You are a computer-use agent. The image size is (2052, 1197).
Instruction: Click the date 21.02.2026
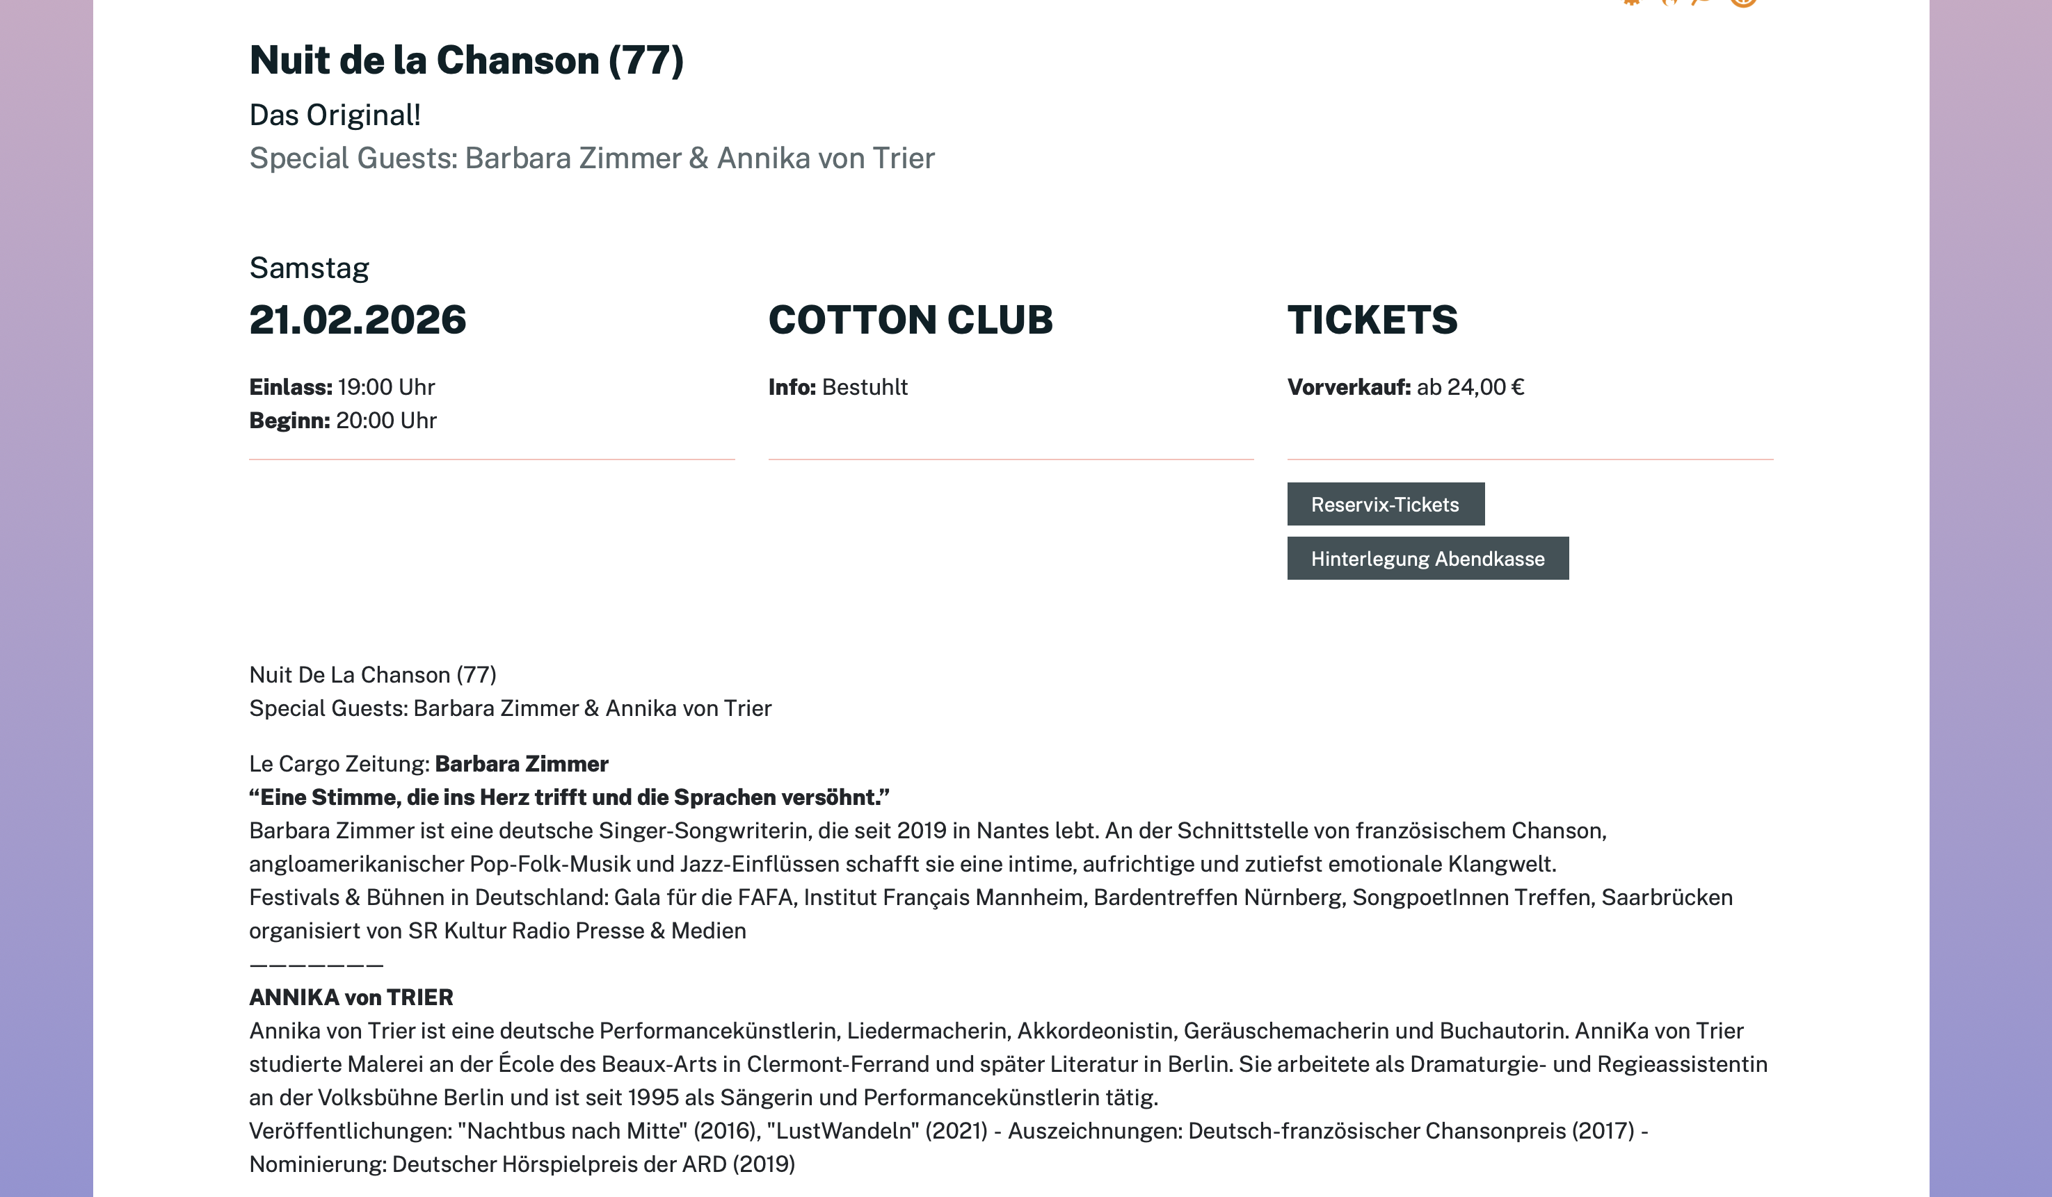(x=358, y=319)
